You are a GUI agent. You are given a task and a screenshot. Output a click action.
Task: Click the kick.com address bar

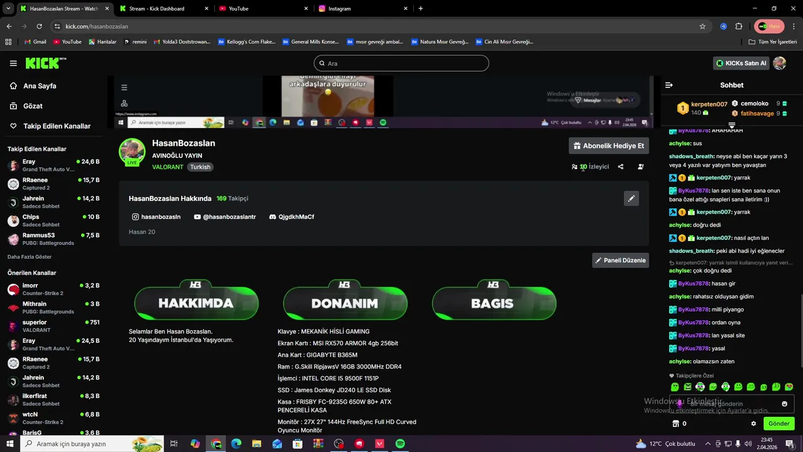pos(376,26)
